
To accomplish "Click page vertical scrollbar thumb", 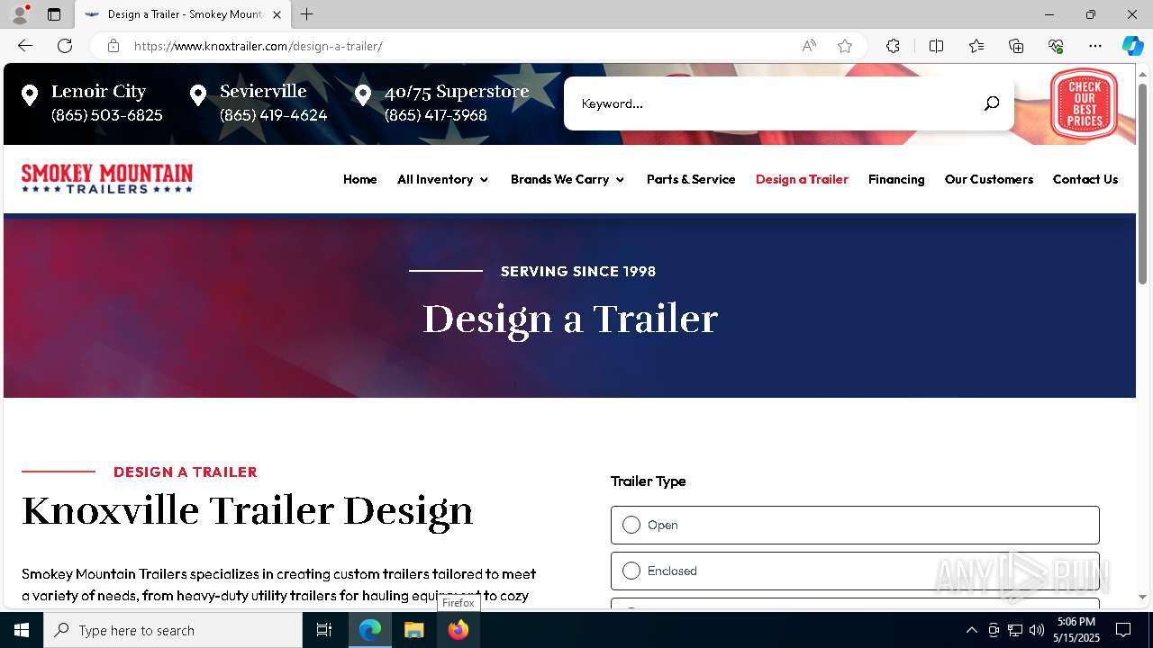I will tap(1143, 184).
